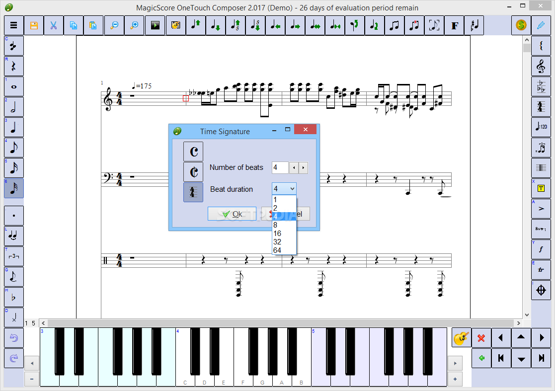Click the treble clef tool
The width and height of the screenshot is (555, 391).
pyautogui.click(x=541, y=66)
